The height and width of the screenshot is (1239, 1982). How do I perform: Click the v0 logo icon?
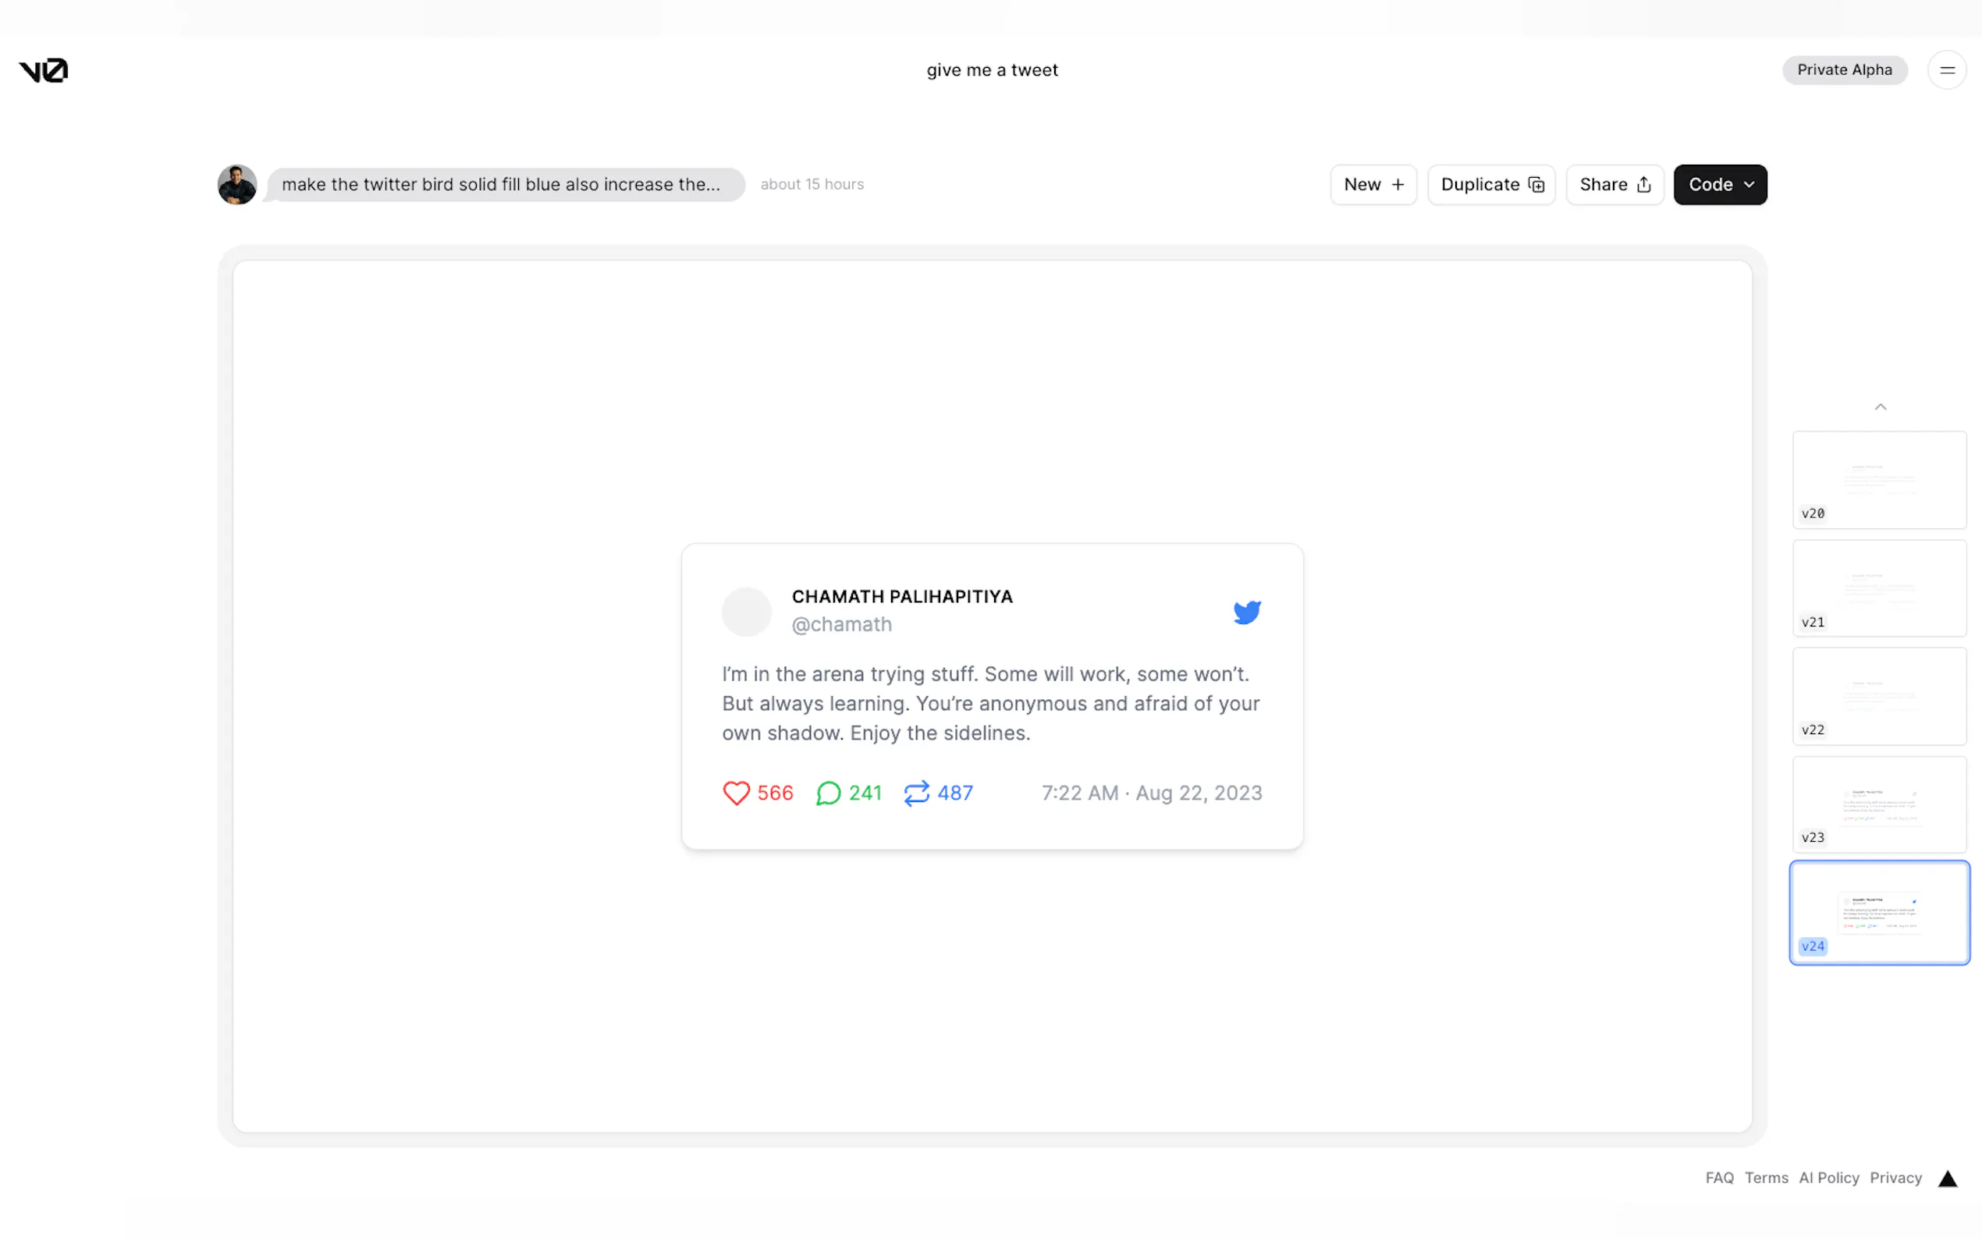[44, 70]
